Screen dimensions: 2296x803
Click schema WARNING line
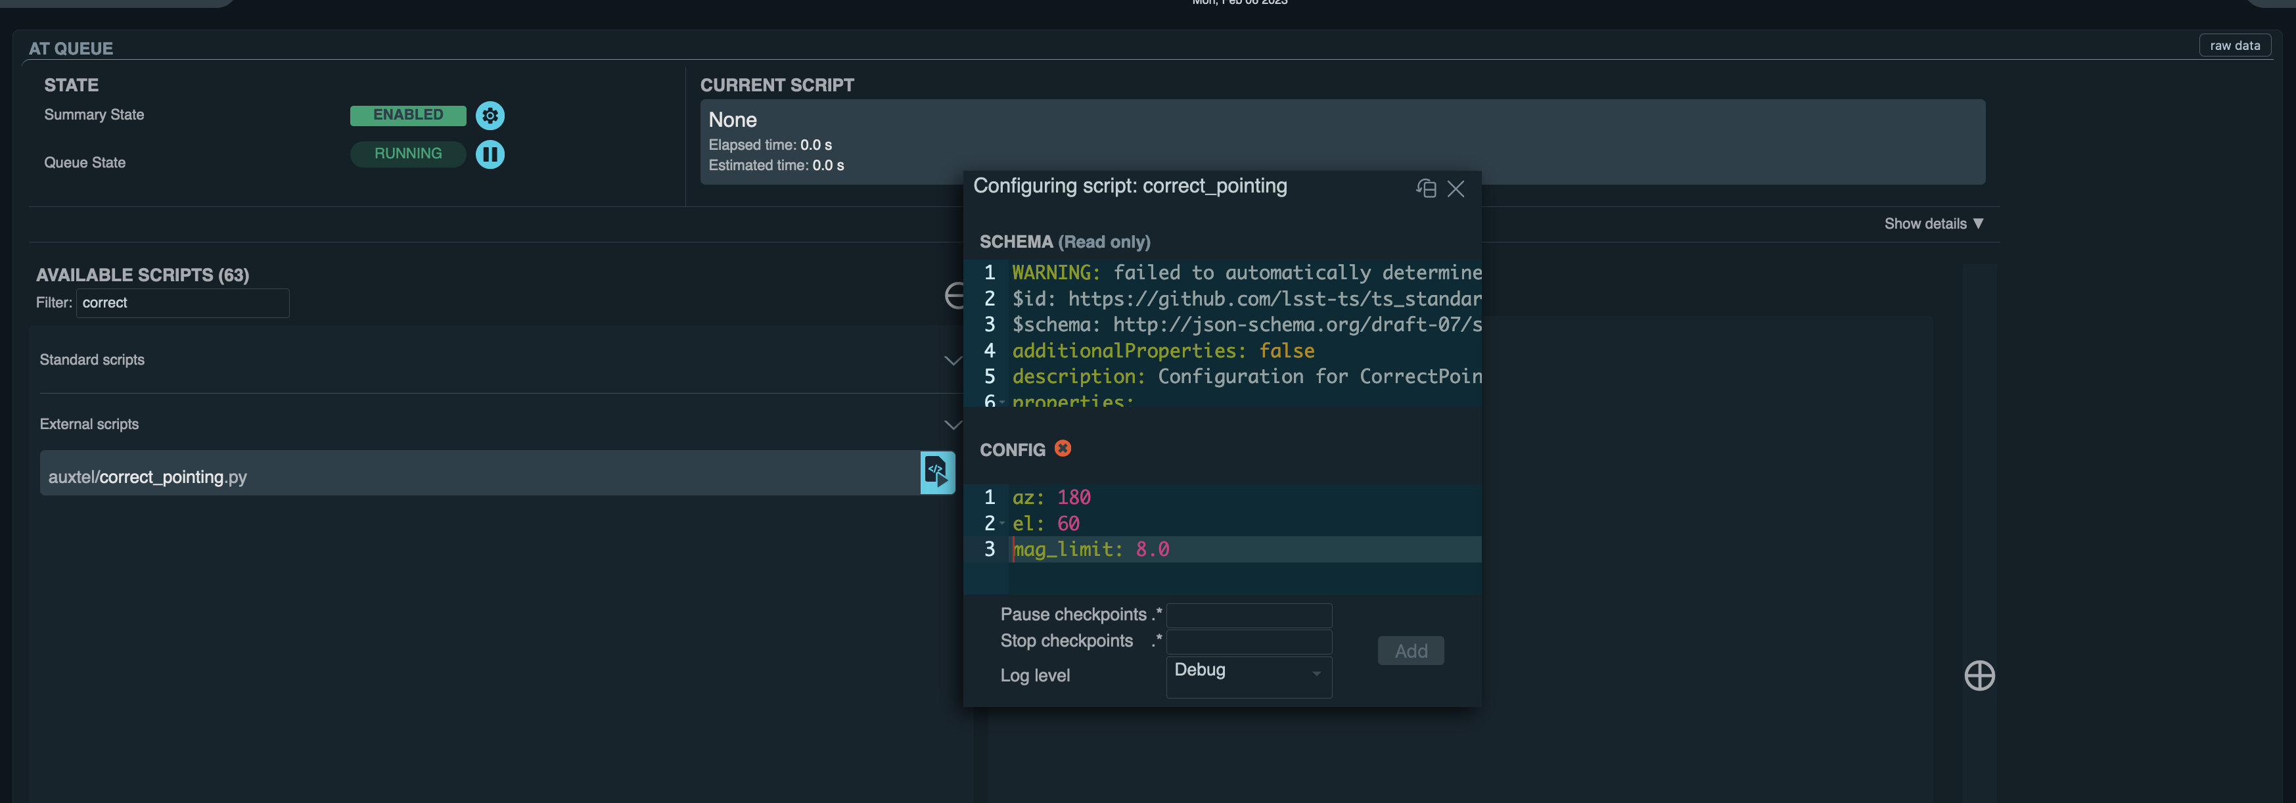1246,273
